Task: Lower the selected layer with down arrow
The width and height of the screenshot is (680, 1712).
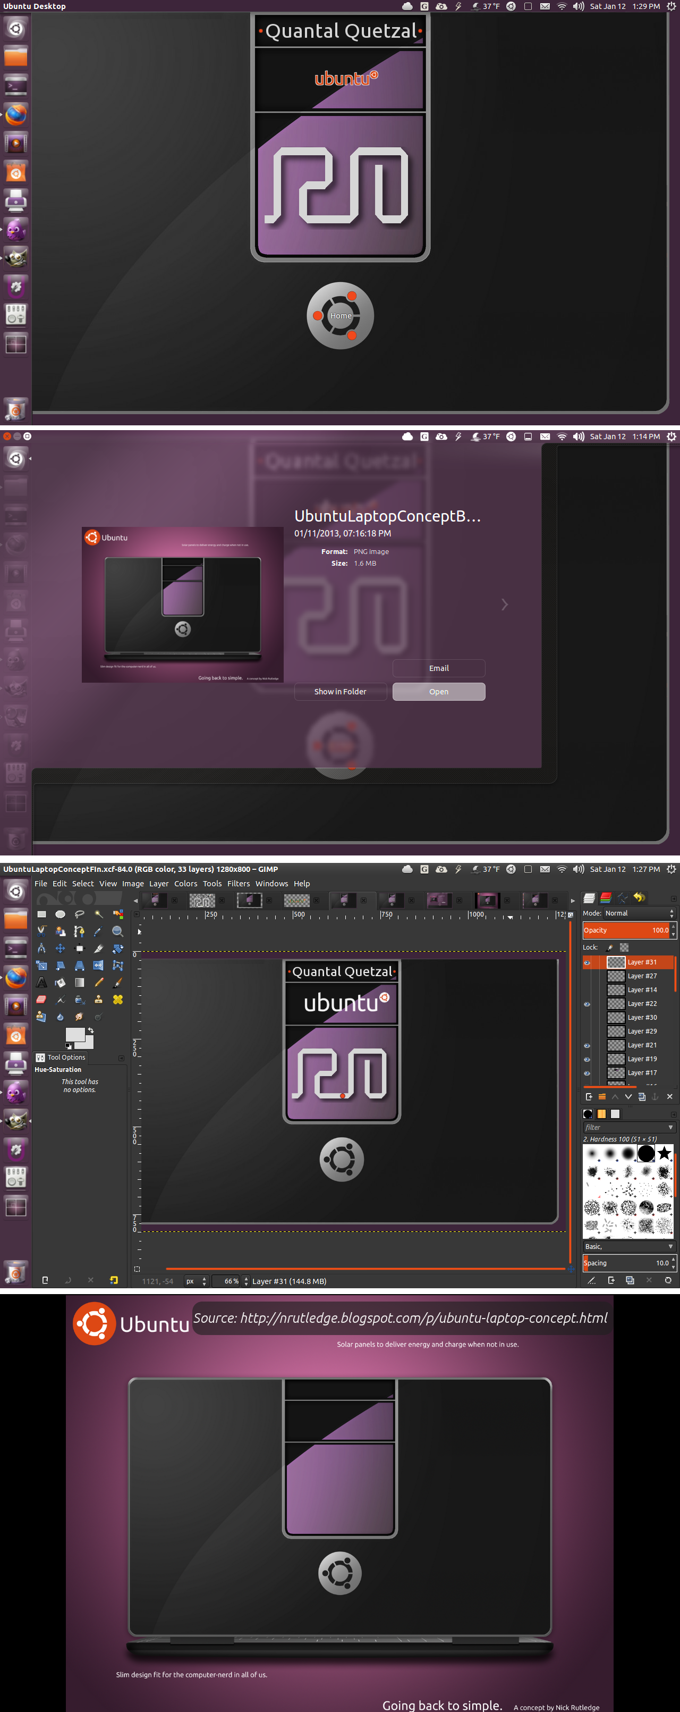Action: [x=628, y=1096]
